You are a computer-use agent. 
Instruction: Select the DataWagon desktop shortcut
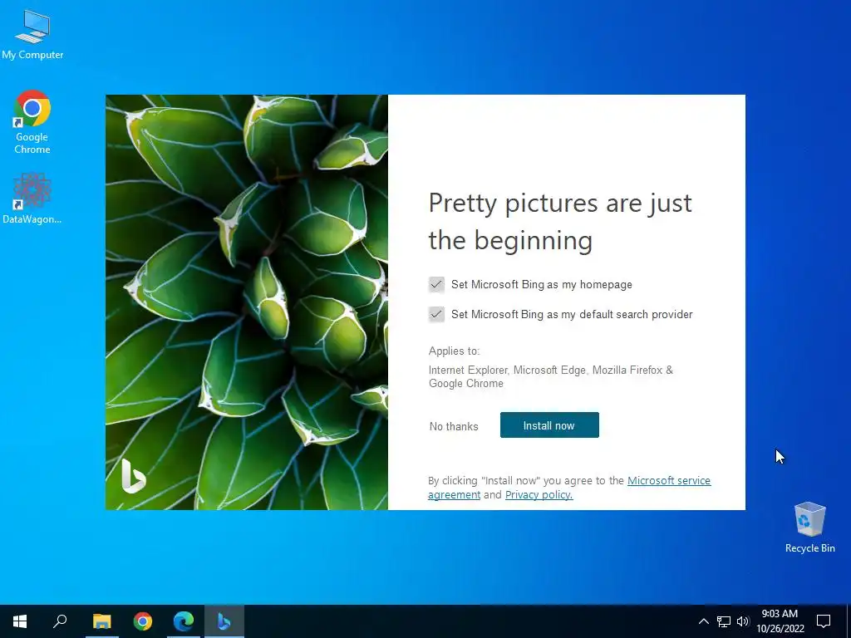[x=32, y=198]
